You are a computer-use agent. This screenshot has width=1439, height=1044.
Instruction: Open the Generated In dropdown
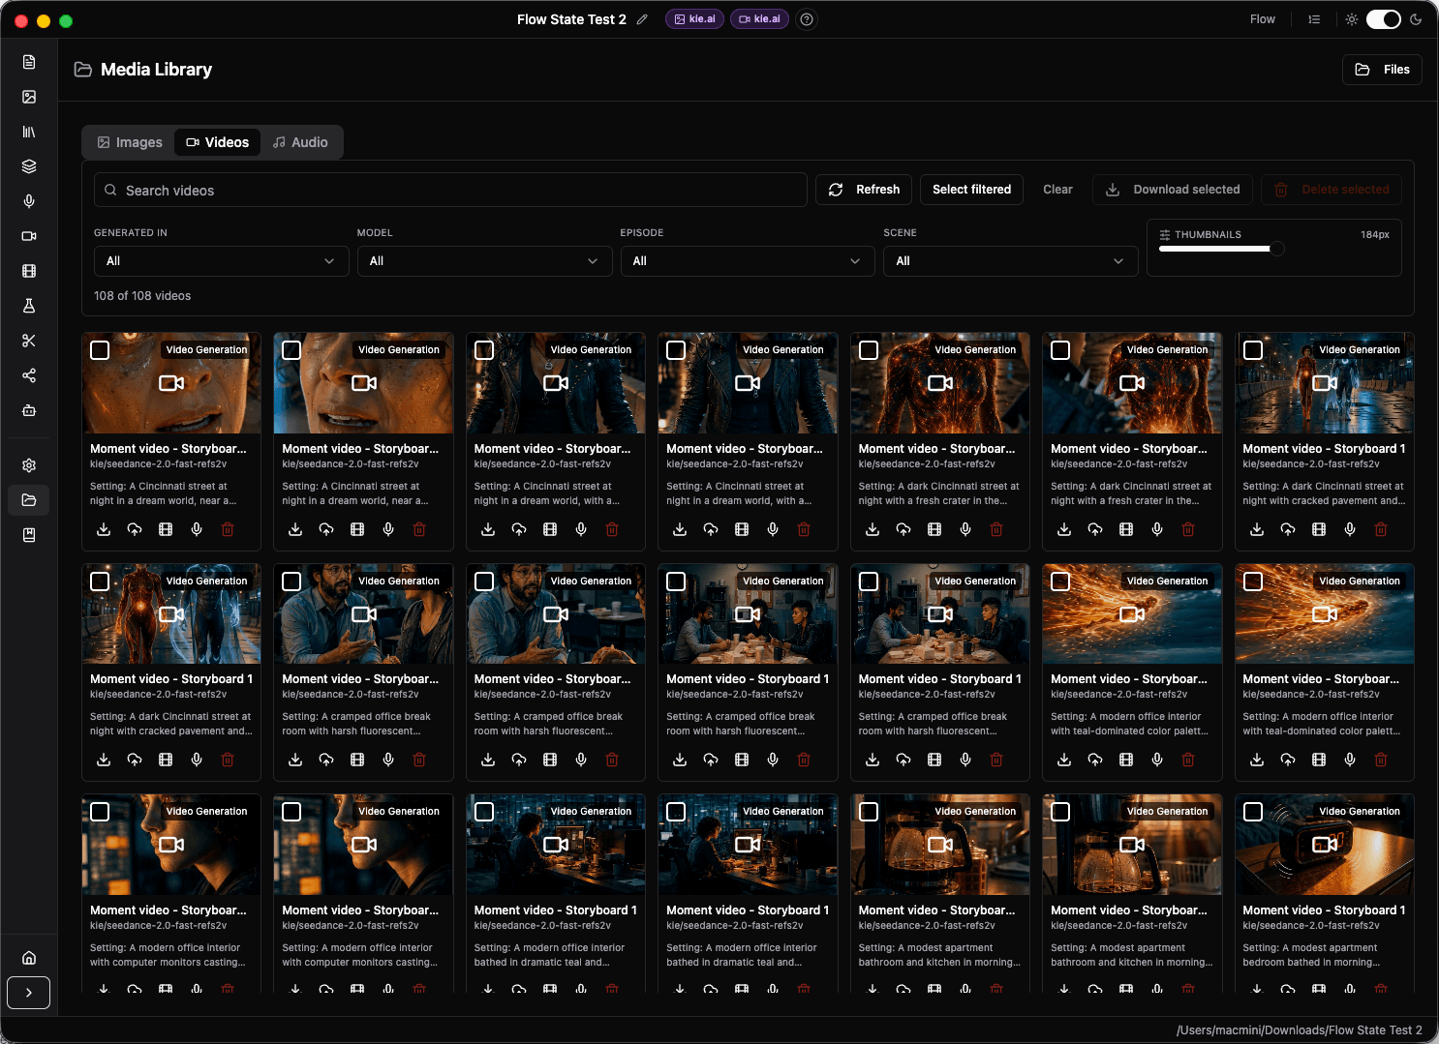coord(221,261)
